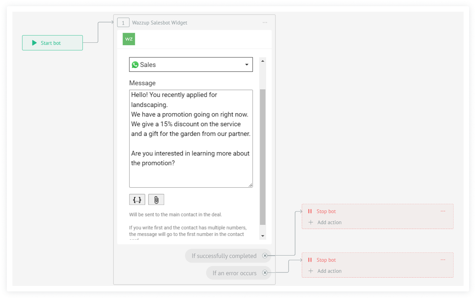Click the message textarea resize handle
Image resolution: width=476 pixels, height=299 pixels.
(x=251, y=185)
